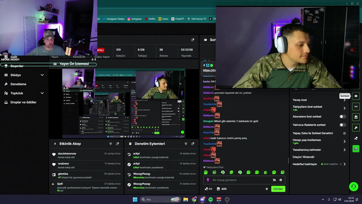
Task: Filter the Denetim Eylemleri list
Action: pos(186,144)
